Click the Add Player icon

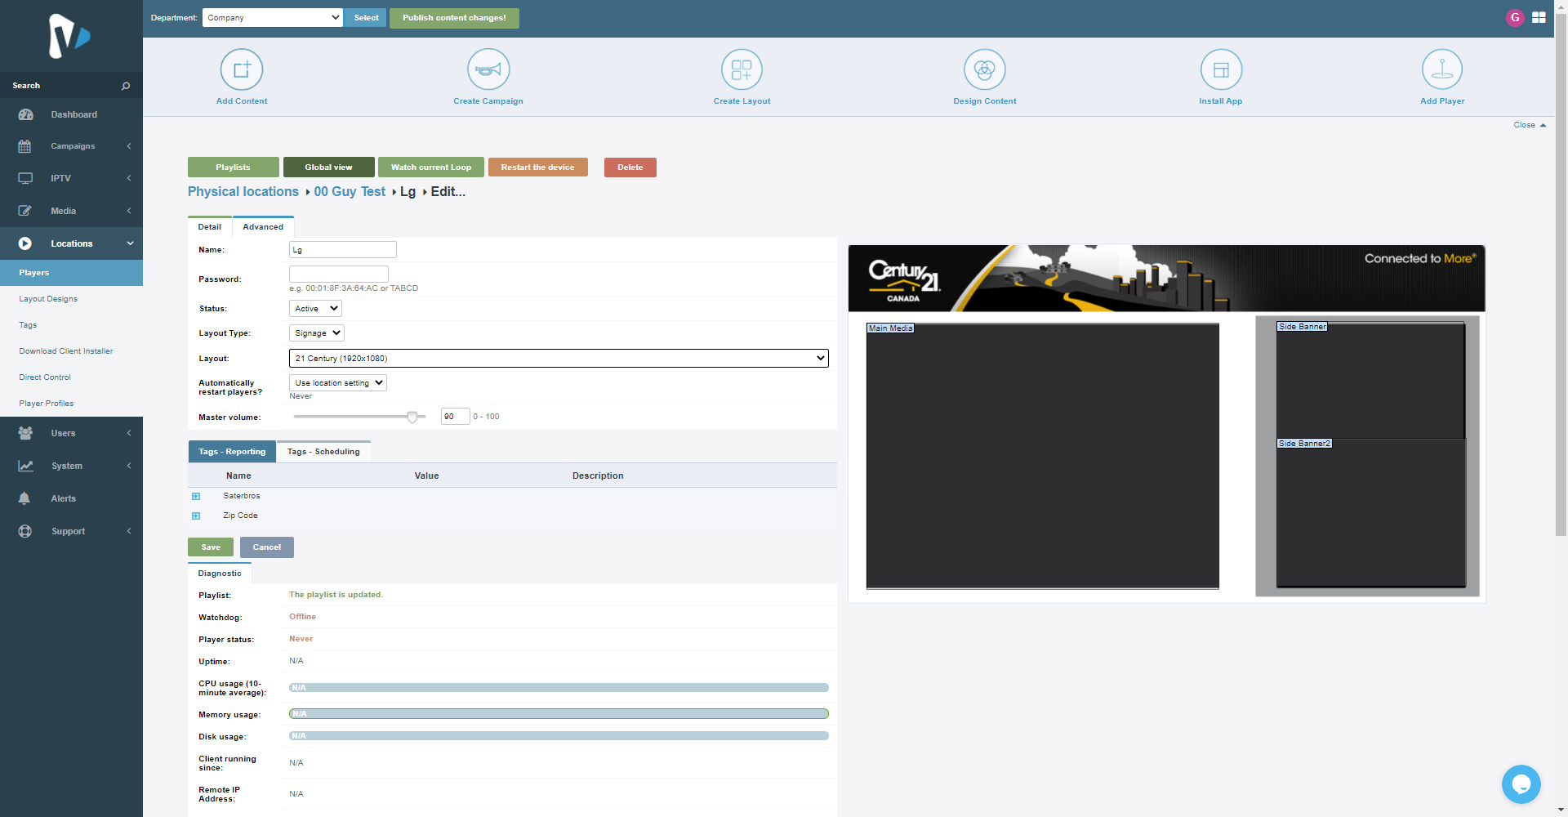(1441, 69)
